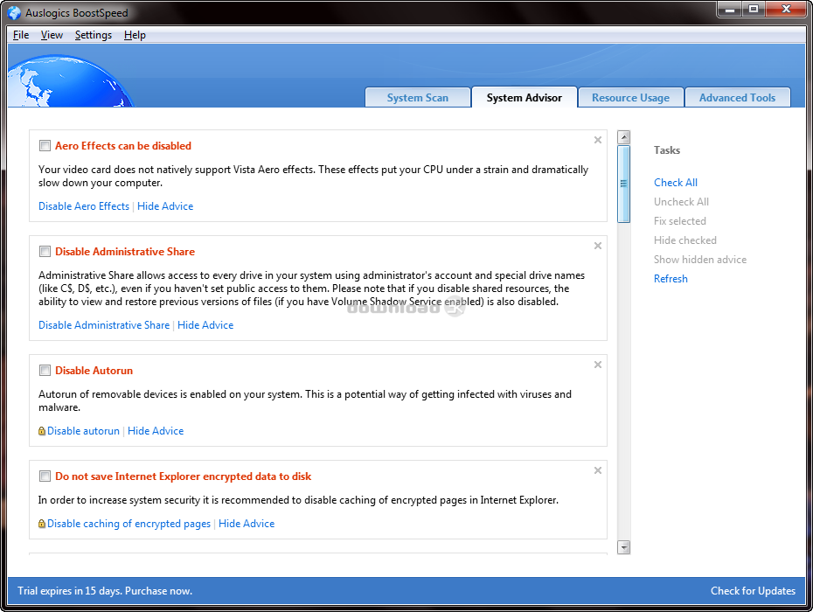Click the Disable Administrative Share heading
Viewport: 813px width, 612px height.
pos(125,252)
